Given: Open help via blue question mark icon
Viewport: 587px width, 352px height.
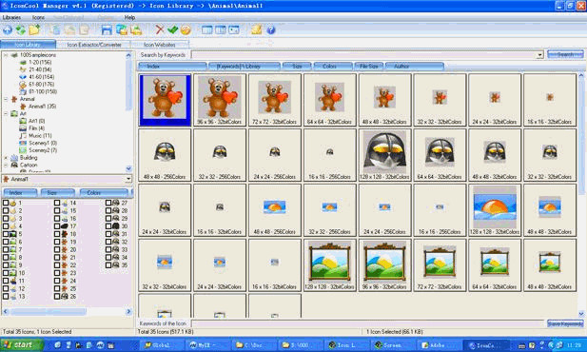Looking at the screenshot, I should coord(271,29).
